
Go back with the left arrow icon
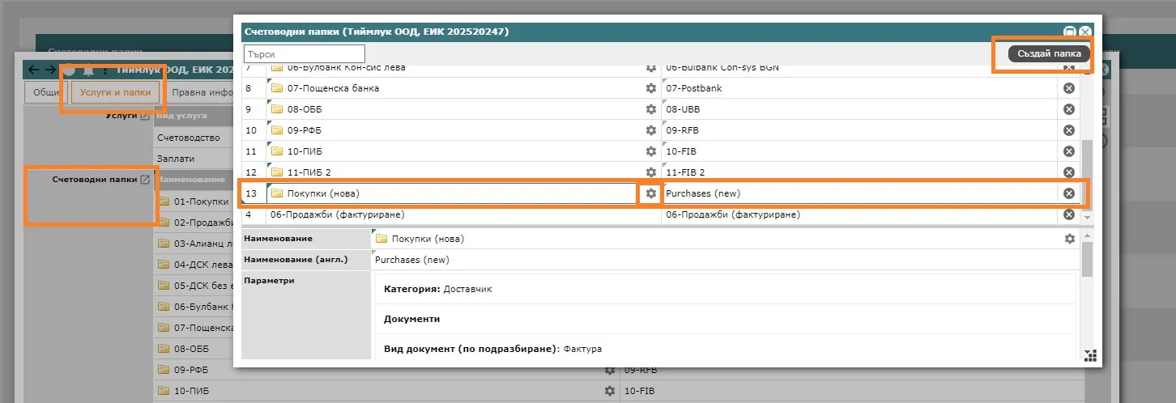(33, 70)
